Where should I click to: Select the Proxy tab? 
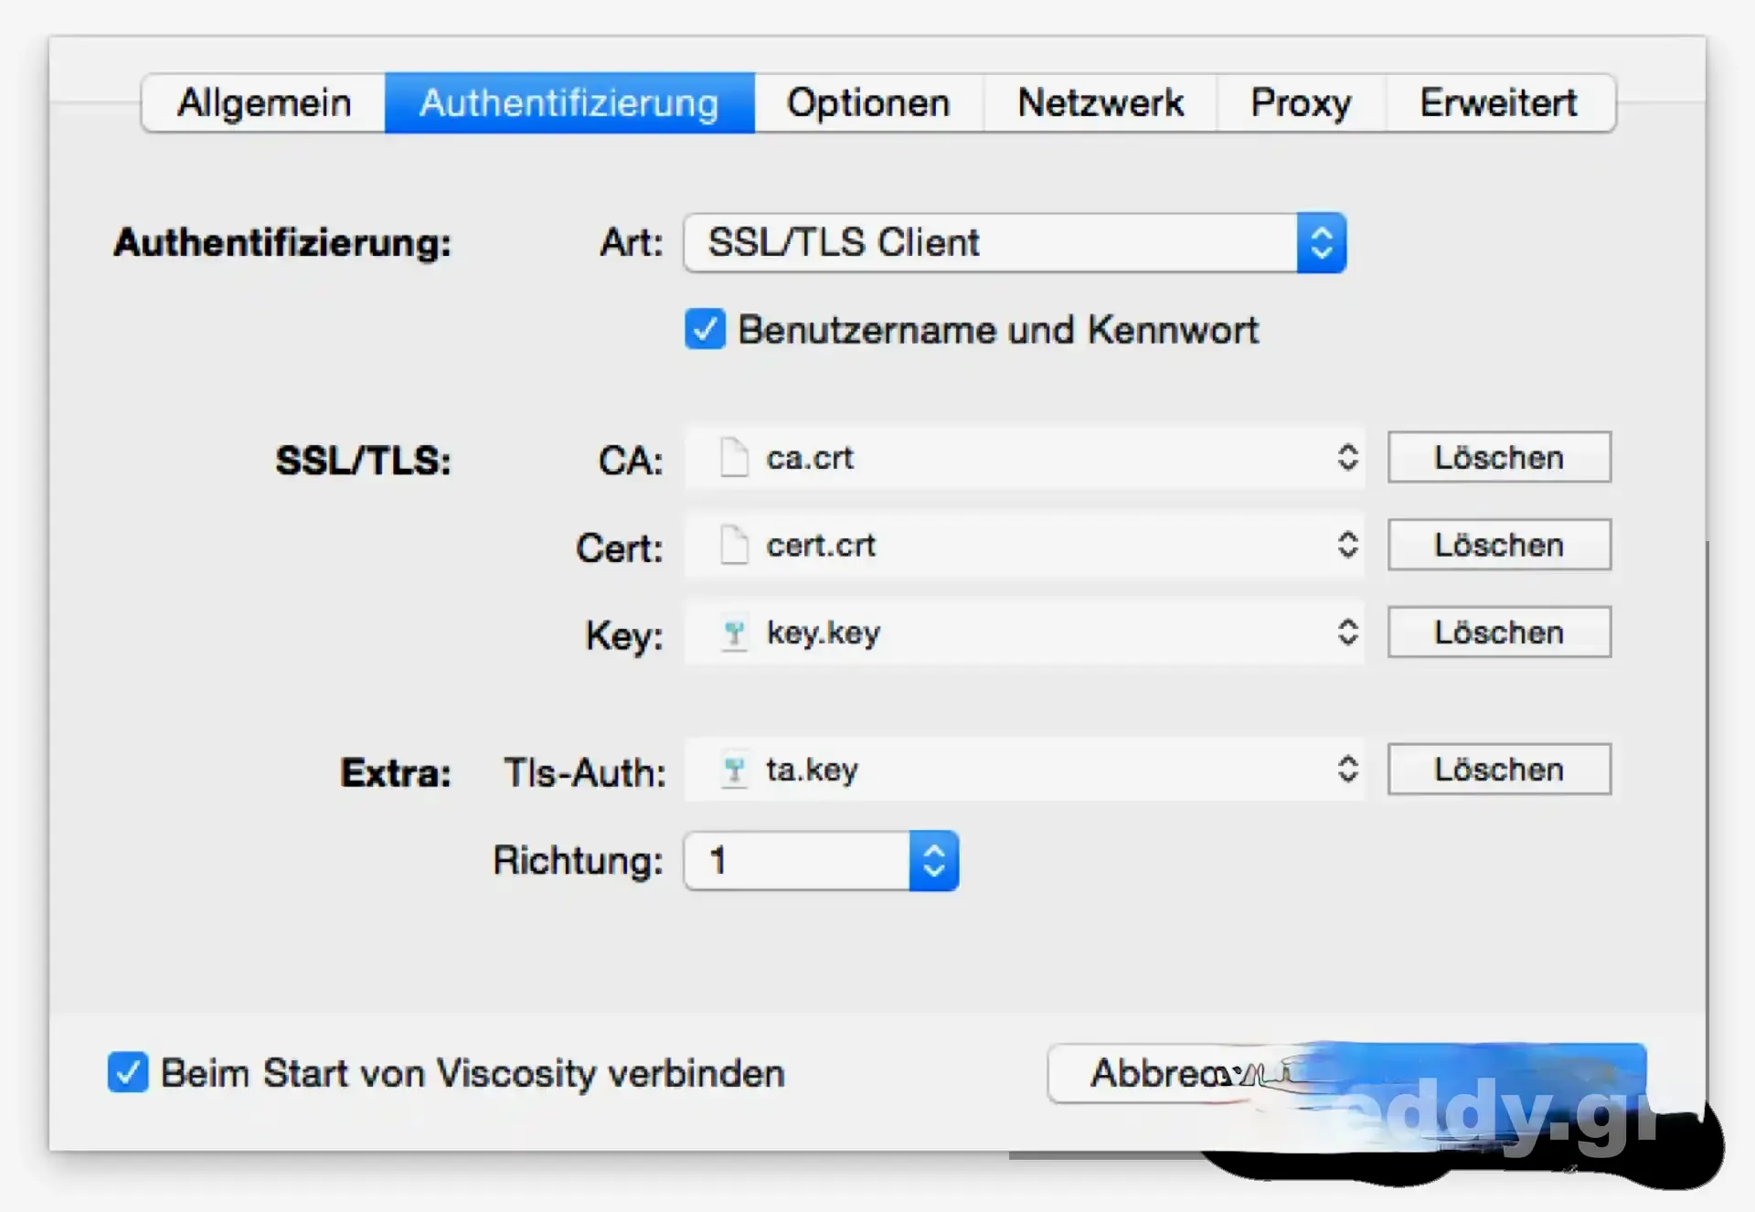[x=1301, y=103]
